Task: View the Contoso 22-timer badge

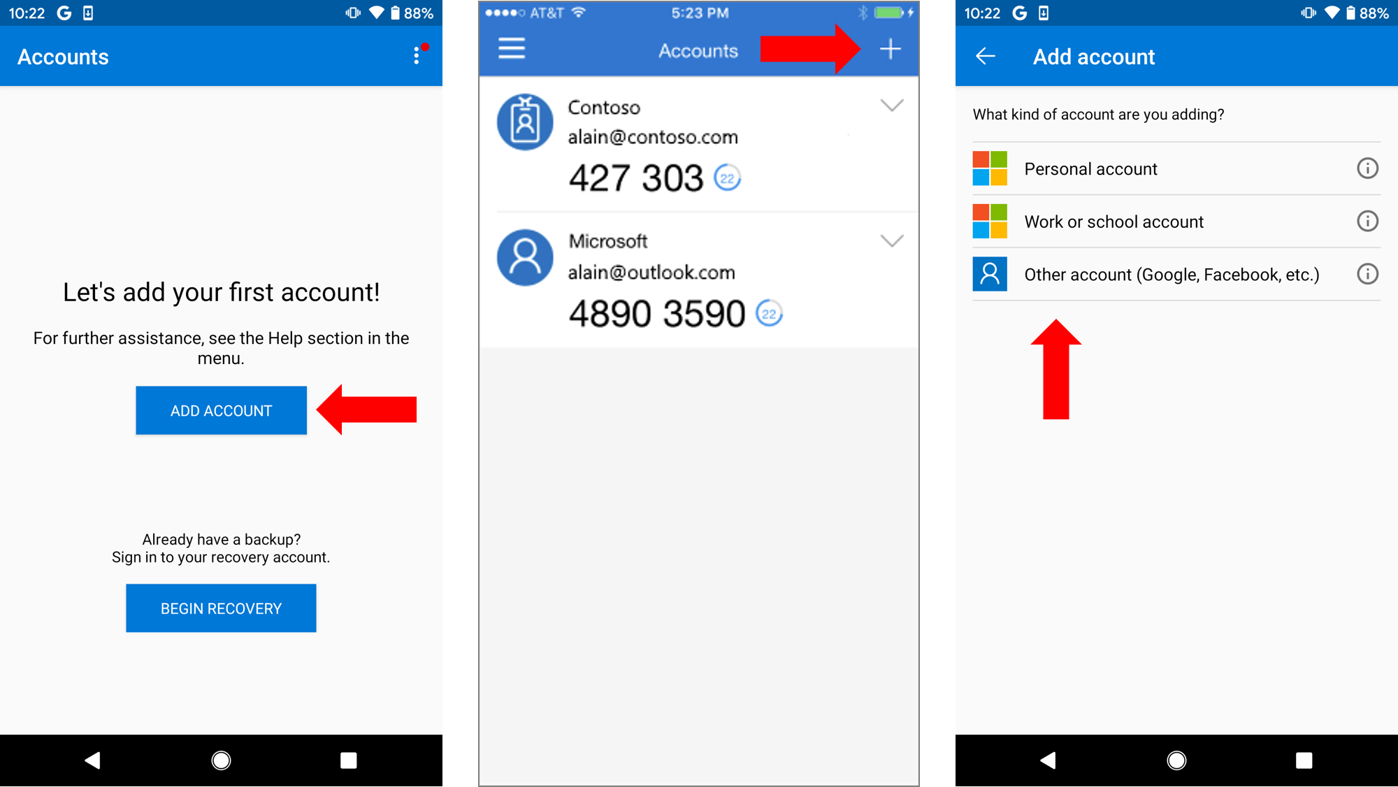Action: (x=727, y=178)
